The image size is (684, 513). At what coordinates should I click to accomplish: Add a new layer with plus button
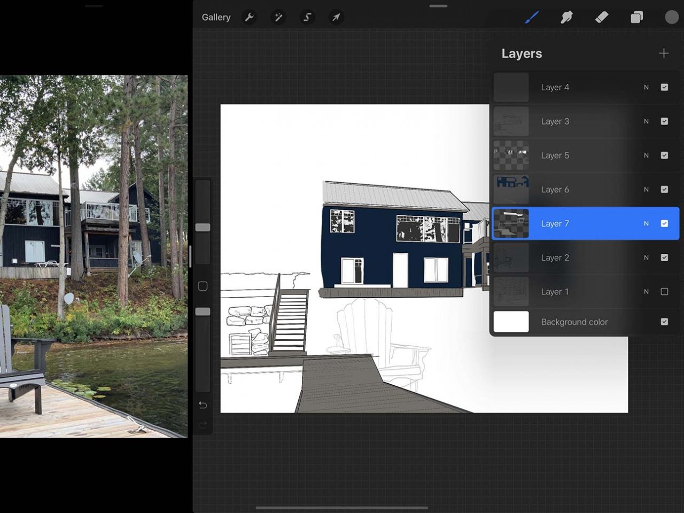(664, 53)
